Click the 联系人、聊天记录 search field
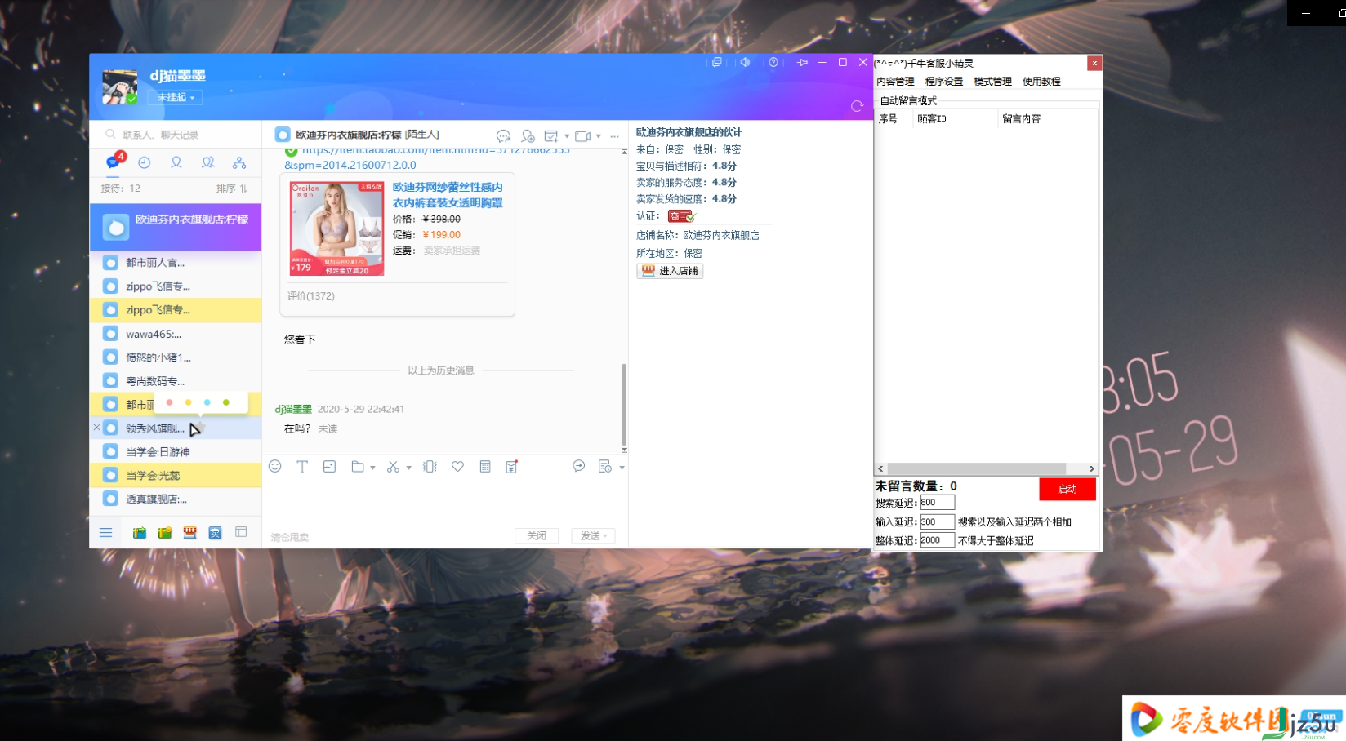The height and width of the screenshot is (741, 1346). click(x=176, y=135)
